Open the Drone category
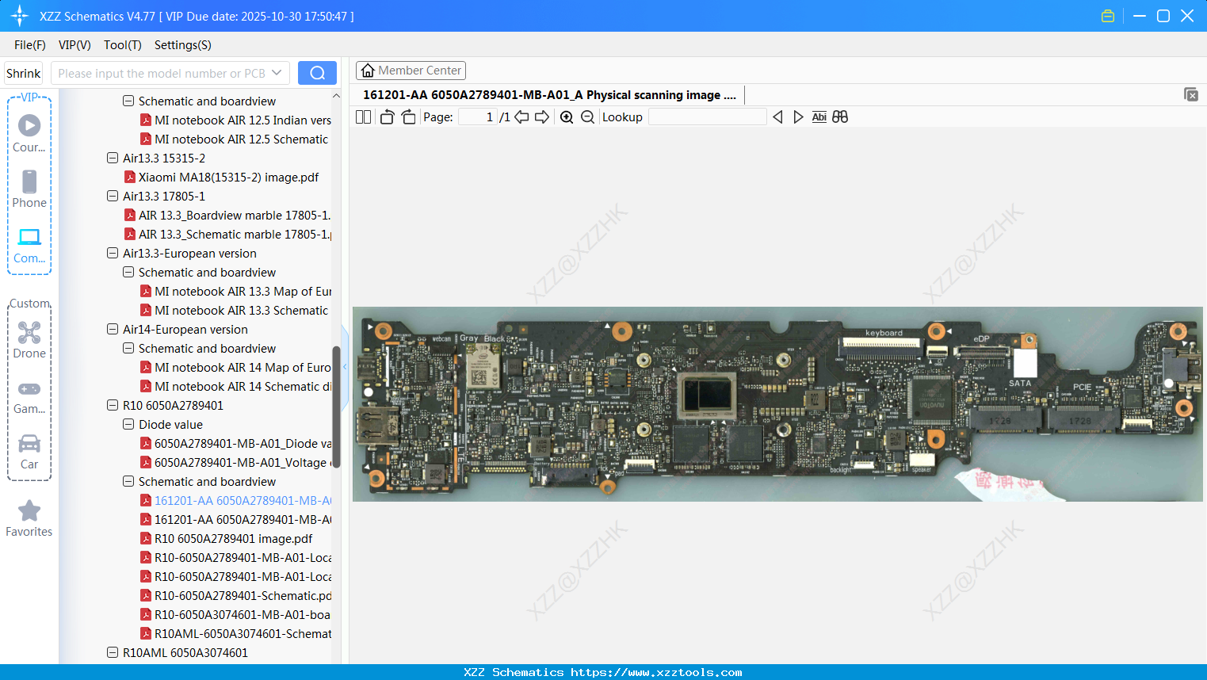 point(29,339)
